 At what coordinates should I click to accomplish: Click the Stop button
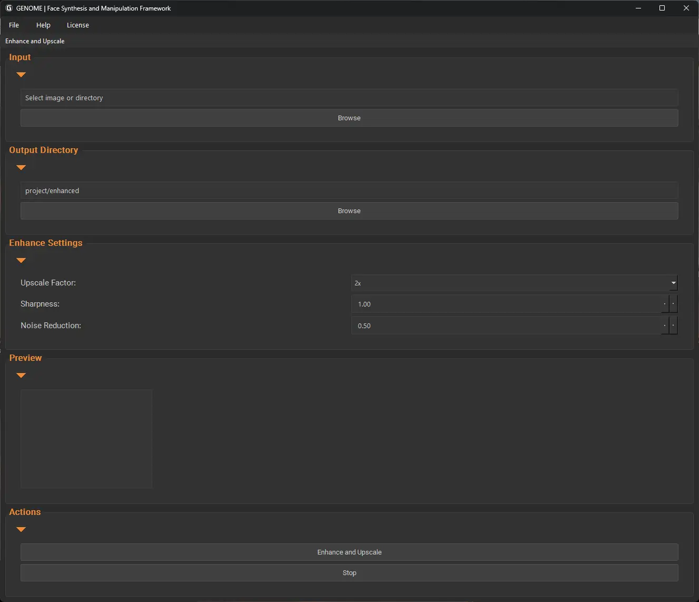[x=349, y=572]
